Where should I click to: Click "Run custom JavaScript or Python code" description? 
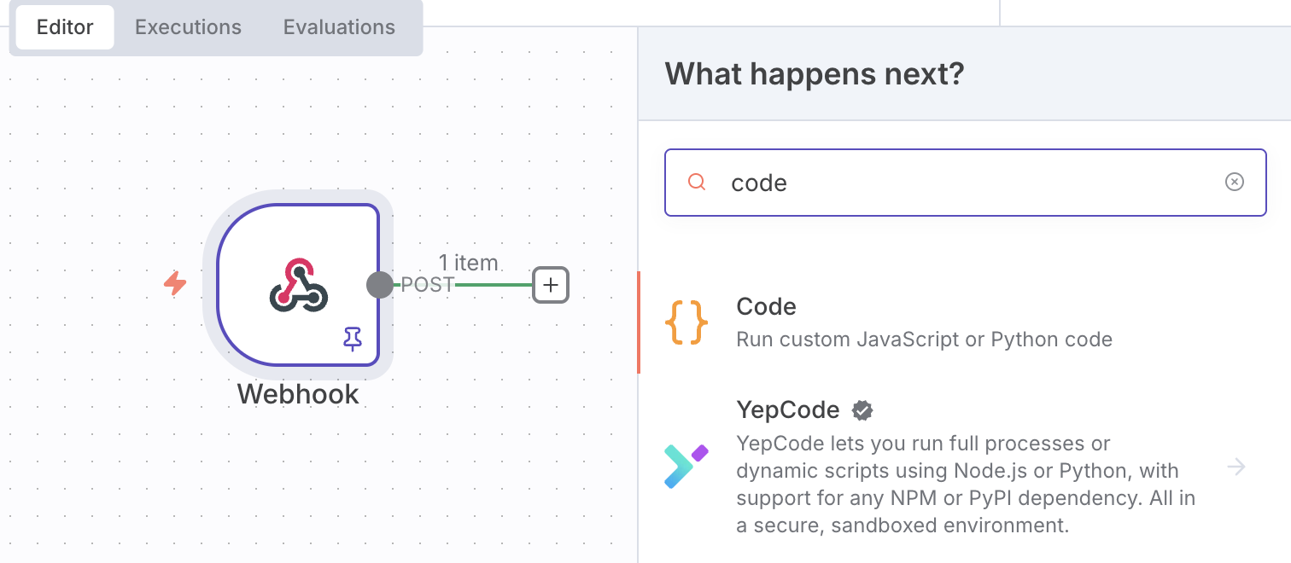(x=924, y=340)
